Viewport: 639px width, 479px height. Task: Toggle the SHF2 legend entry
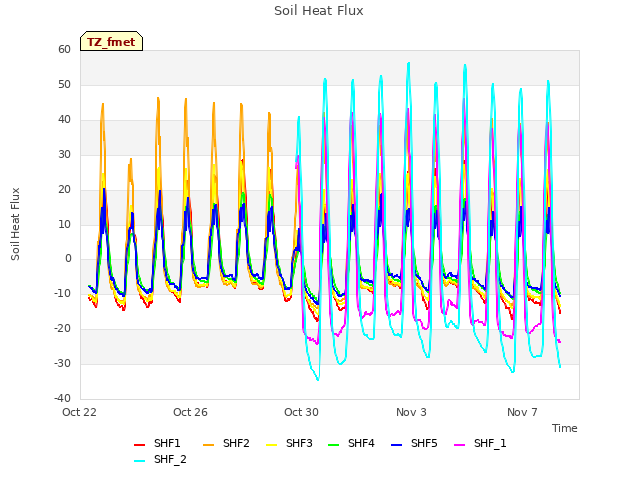(226, 443)
